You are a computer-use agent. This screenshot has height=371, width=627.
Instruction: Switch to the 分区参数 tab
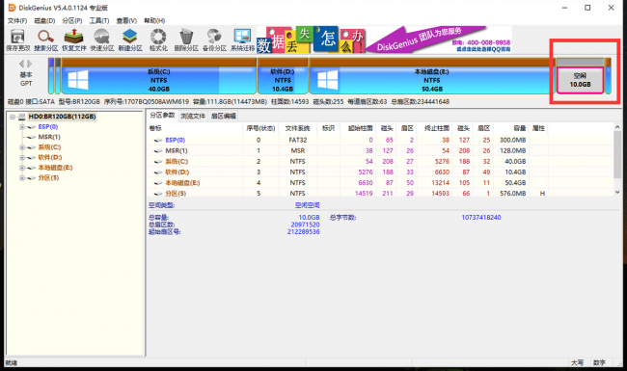(162, 115)
